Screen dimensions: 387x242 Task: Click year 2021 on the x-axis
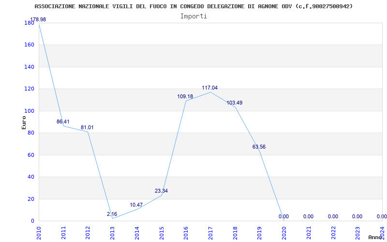tap(309, 232)
